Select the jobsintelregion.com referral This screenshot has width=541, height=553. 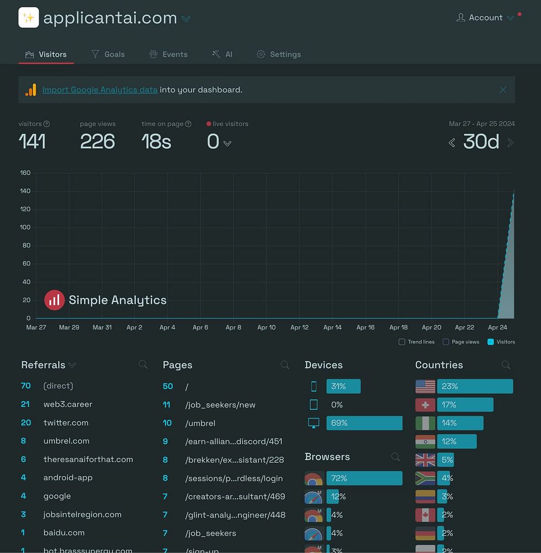click(x=84, y=514)
